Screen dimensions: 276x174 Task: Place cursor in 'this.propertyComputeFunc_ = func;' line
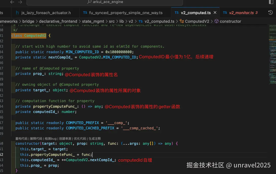click(x=56, y=155)
